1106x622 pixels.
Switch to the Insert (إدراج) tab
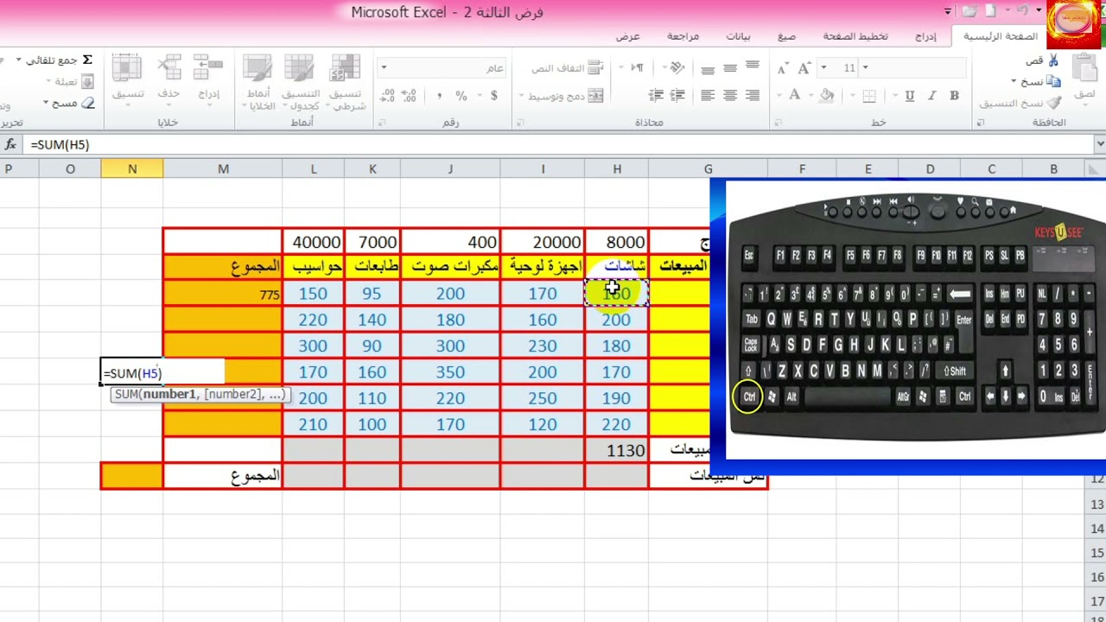(x=925, y=36)
